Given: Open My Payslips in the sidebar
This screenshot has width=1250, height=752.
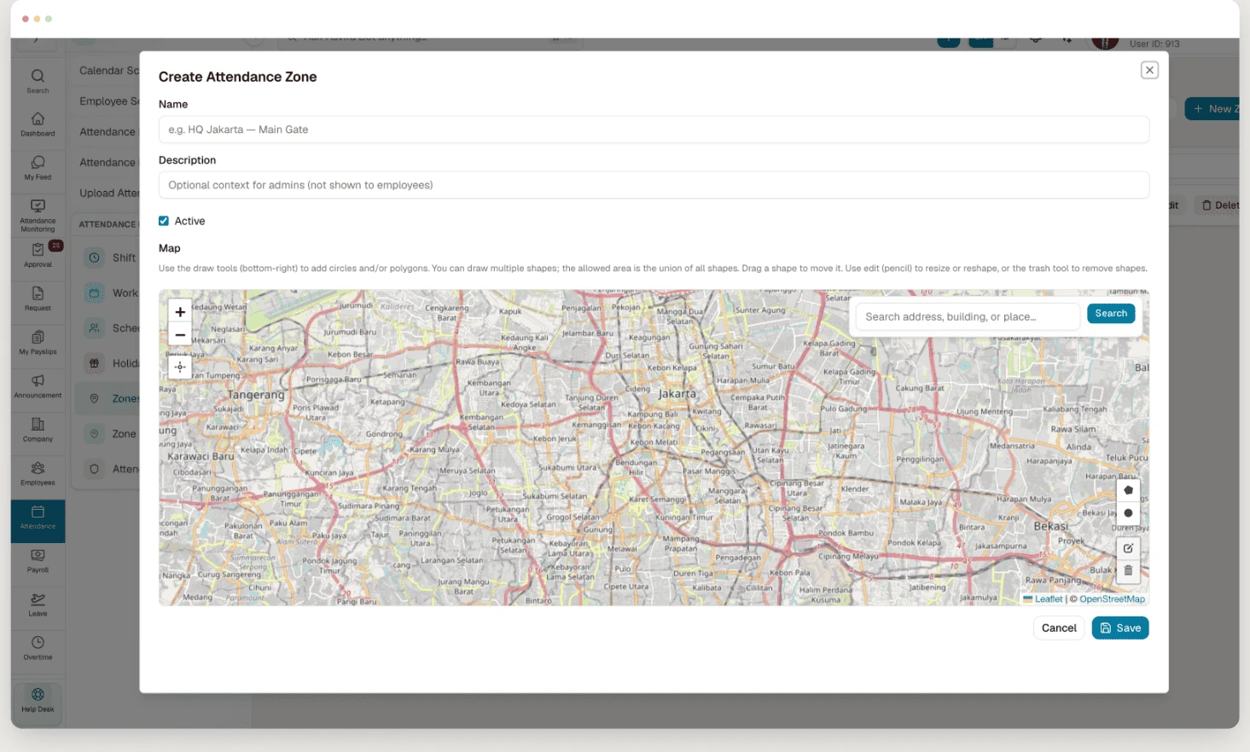Looking at the screenshot, I should coord(38,343).
